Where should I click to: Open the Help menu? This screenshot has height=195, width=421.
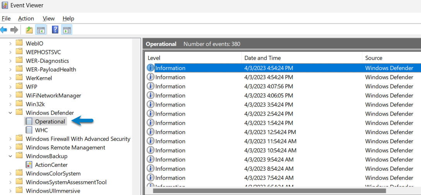click(x=68, y=18)
